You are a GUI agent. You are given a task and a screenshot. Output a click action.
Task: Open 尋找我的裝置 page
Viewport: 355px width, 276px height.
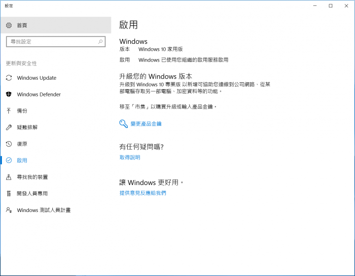point(56,177)
